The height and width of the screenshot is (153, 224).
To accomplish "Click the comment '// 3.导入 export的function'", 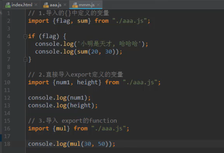I will tap(72, 121).
